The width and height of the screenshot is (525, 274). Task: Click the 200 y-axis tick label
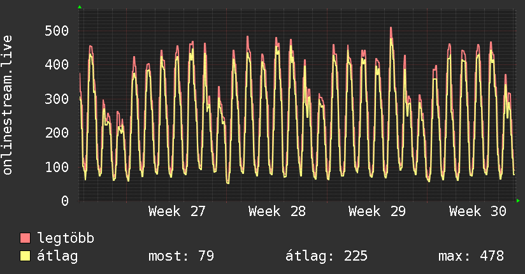click(57, 133)
